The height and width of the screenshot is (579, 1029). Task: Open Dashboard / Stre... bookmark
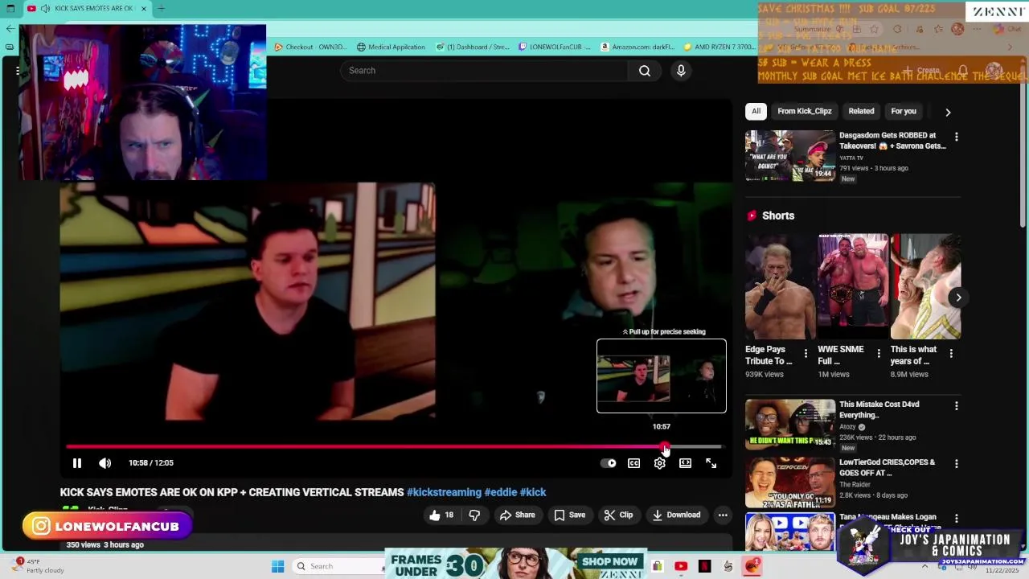(x=473, y=47)
